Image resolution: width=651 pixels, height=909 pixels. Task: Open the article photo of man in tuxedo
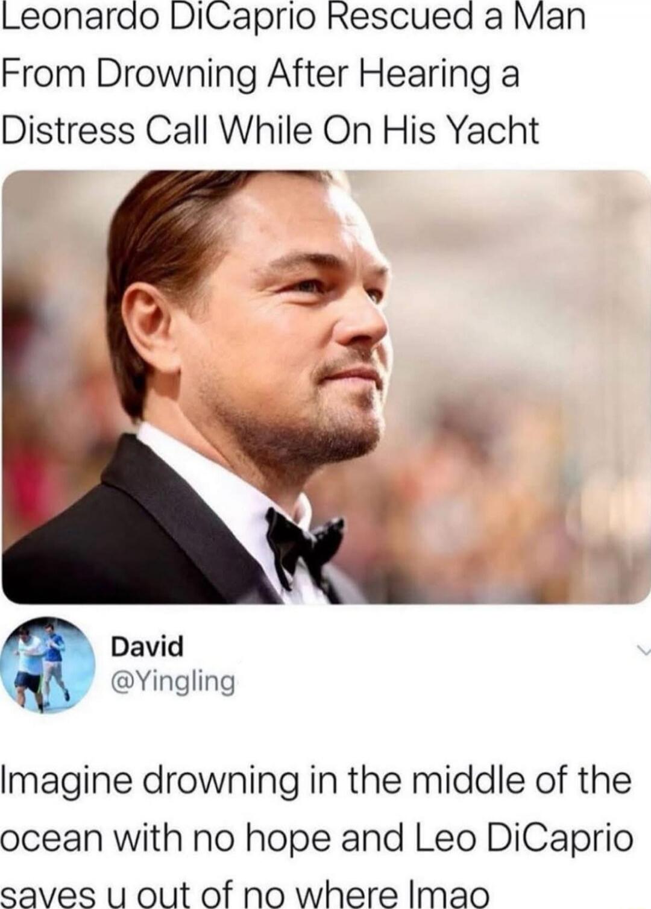[325, 387]
